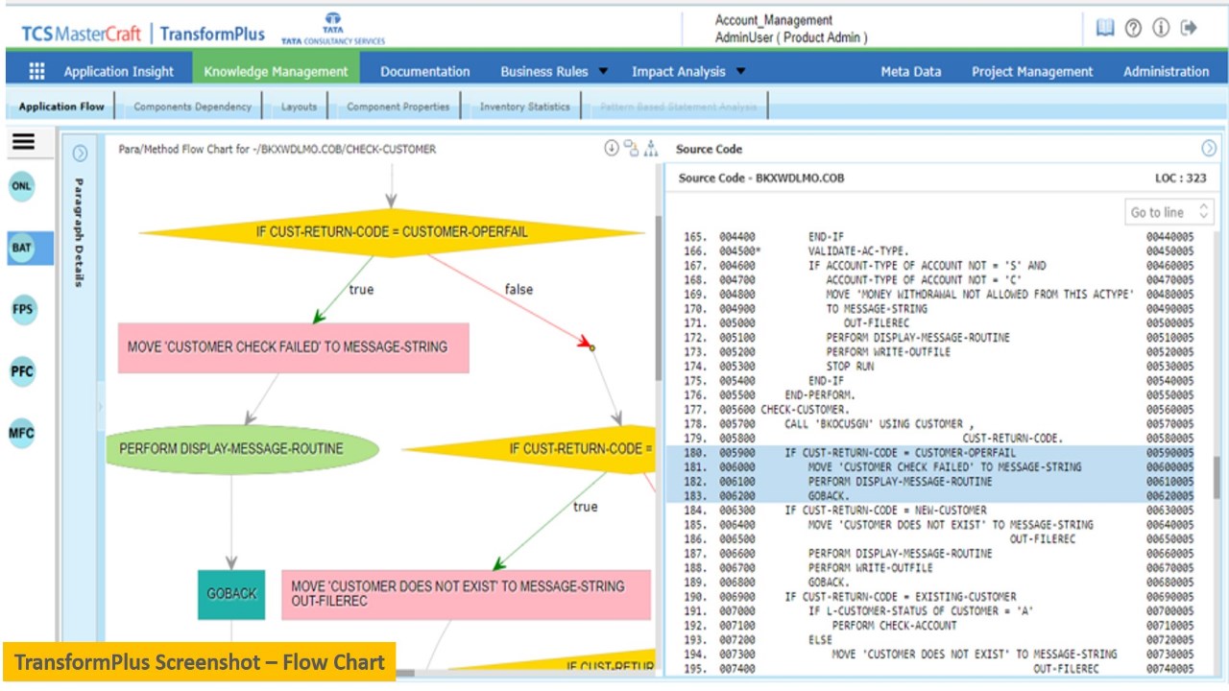Go to the Meta Data section
The height and width of the screenshot is (691, 1229).
911,71
